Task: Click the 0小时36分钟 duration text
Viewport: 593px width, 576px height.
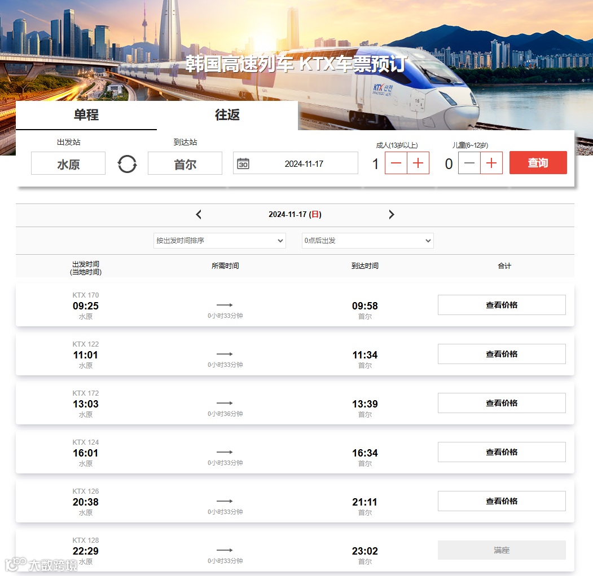Action: coord(225,414)
